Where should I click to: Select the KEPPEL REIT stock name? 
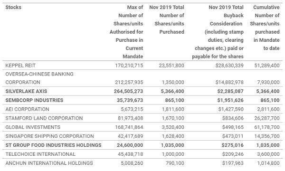[20, 66]
